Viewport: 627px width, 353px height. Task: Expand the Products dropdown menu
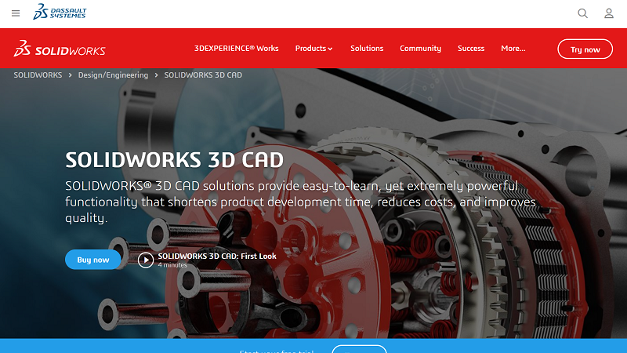coord(313,49)
